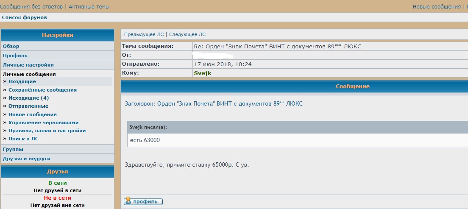The height and width of the screenshot is (209, 468).
Task: Open Личные настройки tab
Action: coord(28,65)
